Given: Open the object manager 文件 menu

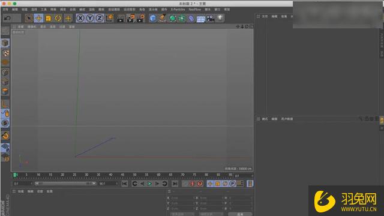Looking at the screenshot, I should [265, 16].
